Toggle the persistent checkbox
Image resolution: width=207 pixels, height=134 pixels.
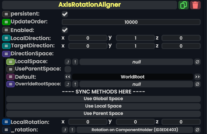point(65,14)
